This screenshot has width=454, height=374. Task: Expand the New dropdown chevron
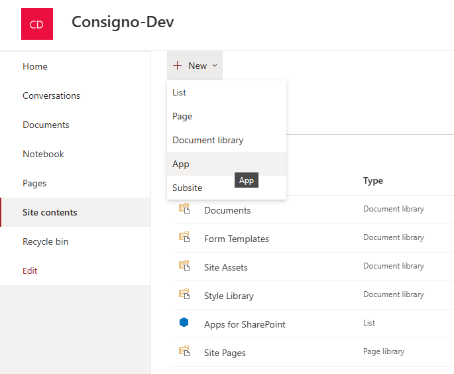[x=215, y=66]
